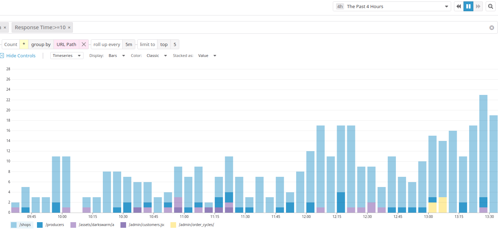498x232 pixels.
Task: Open the magnifier search icon
Action: click(490, 6)
